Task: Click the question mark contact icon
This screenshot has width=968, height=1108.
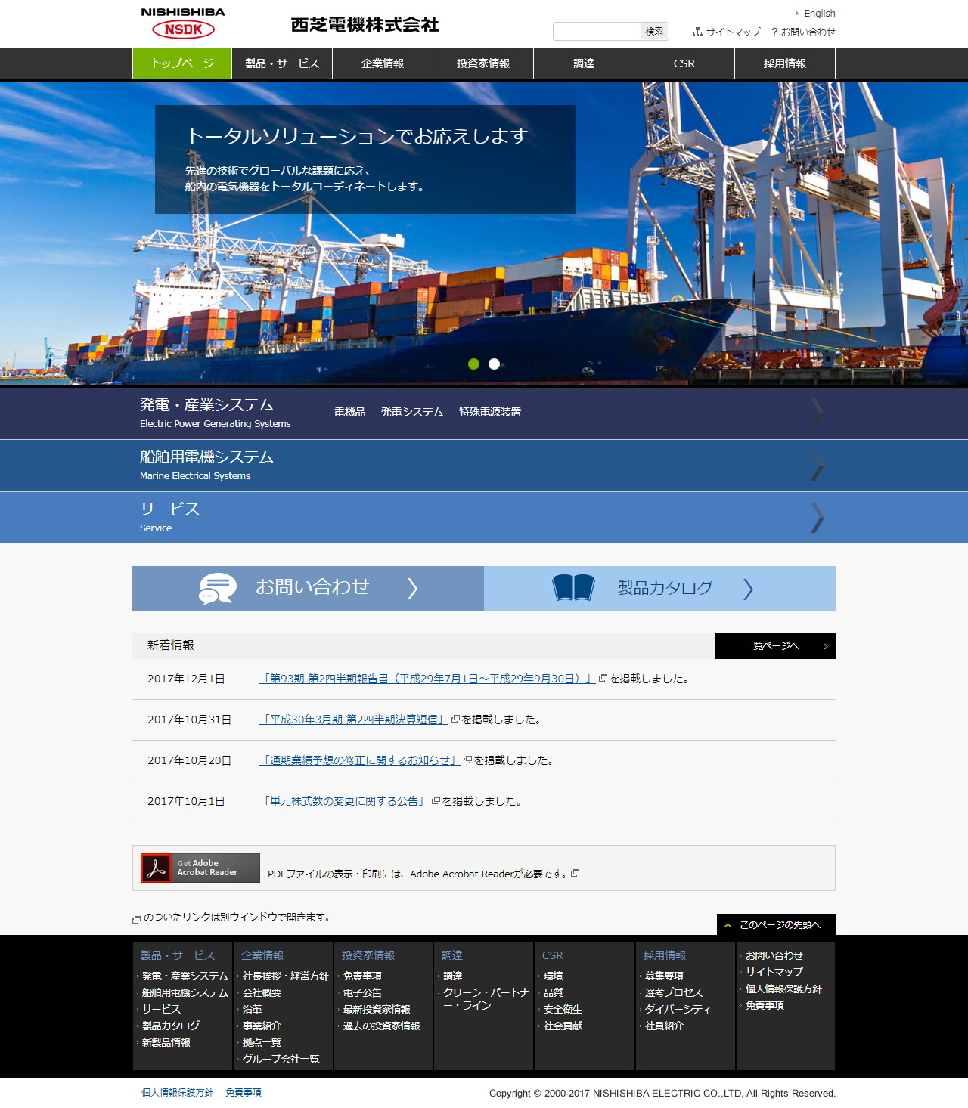Action: [x=774, y=32]
